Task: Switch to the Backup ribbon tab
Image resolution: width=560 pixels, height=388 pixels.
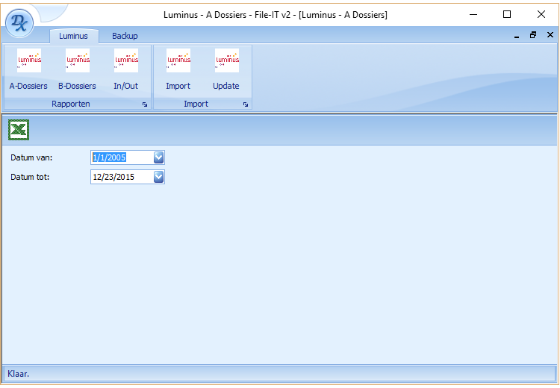Action: 125,36
